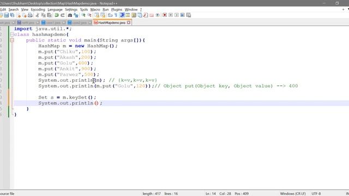This screenshot has width=349, height=196.
Task: Click the 'UTF-8' encoding status field
Action: 316,194
